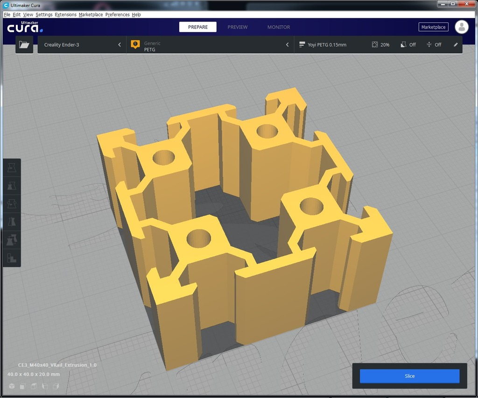Open the File menu

pyautogui.click(x=7, y=14)
